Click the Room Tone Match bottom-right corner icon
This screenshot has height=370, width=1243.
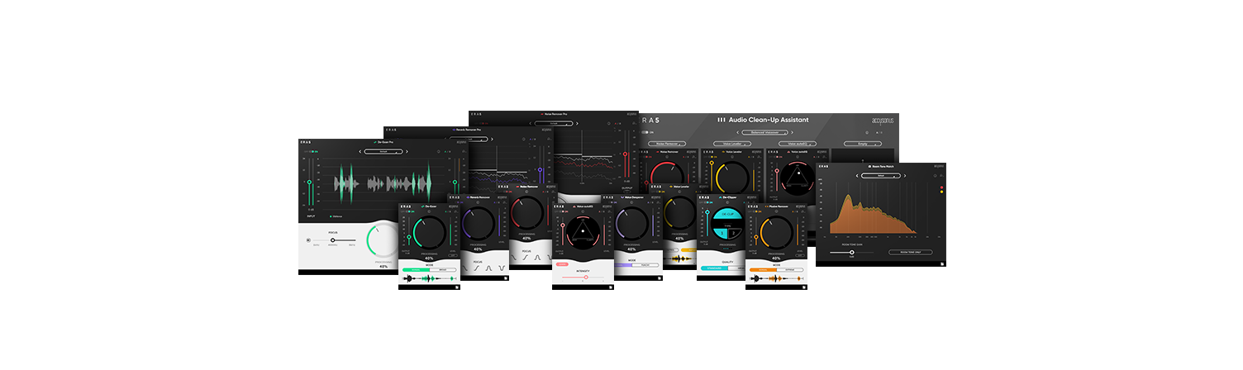pyautogui.click(x=941, y=263)
